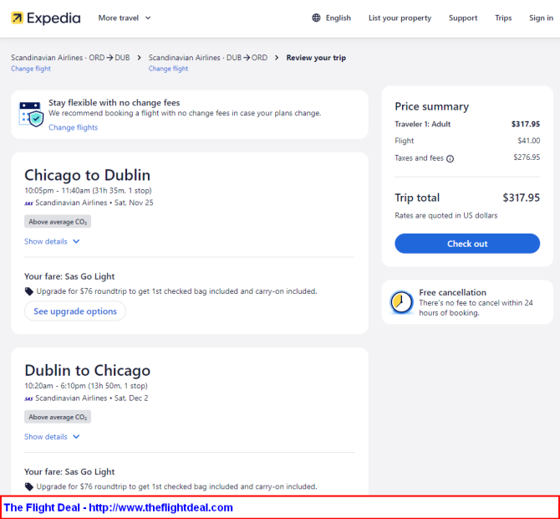The width and height of the screenshot is (560, 519).
Task: Click the Change flights link
Action: 73,127
